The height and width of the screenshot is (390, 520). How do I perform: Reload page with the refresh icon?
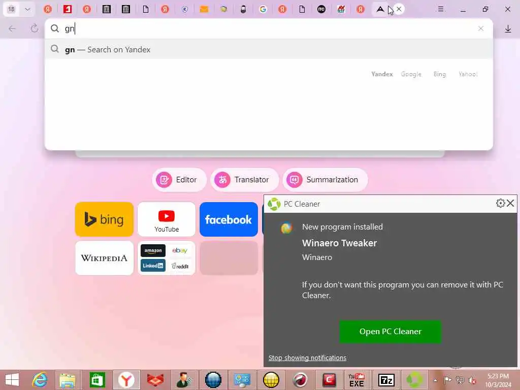(x=34, y=28)
